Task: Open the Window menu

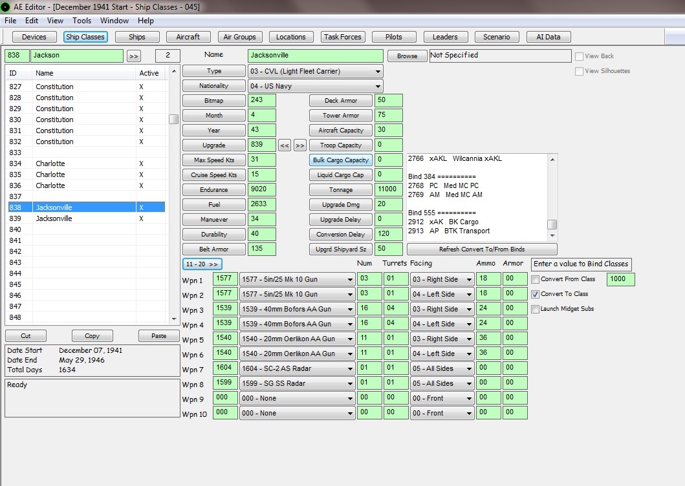Action: (x=114, y=21)
